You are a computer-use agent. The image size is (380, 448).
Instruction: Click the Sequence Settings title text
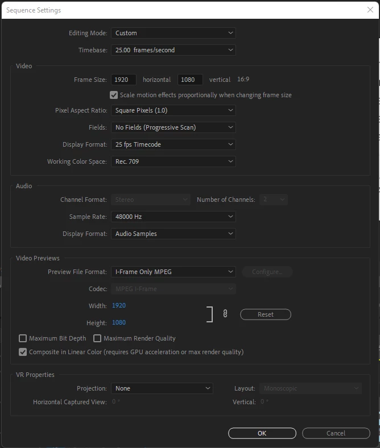(x=34, y=10)
